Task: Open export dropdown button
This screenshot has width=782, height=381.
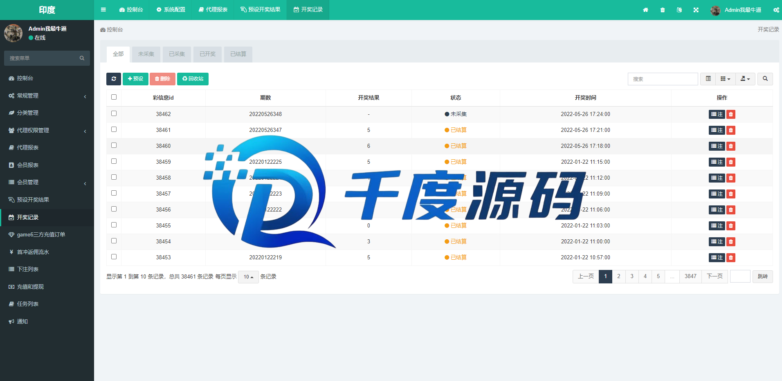Action: [745, 79]
